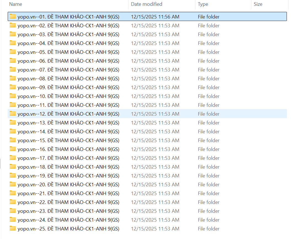
Task: Select folder name yopo.vn--18. ĐỀ THAM KHẢO
Action: point(68,167)
